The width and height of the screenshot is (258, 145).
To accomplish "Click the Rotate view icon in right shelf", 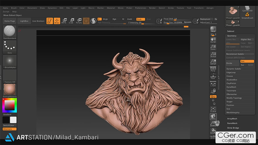I will 213,131.
